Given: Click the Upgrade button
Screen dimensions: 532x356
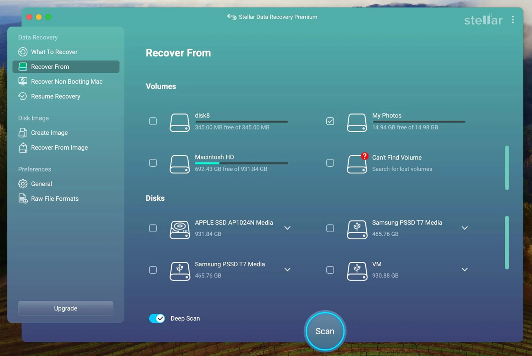Looking at the screenshot, I should 66,308.
